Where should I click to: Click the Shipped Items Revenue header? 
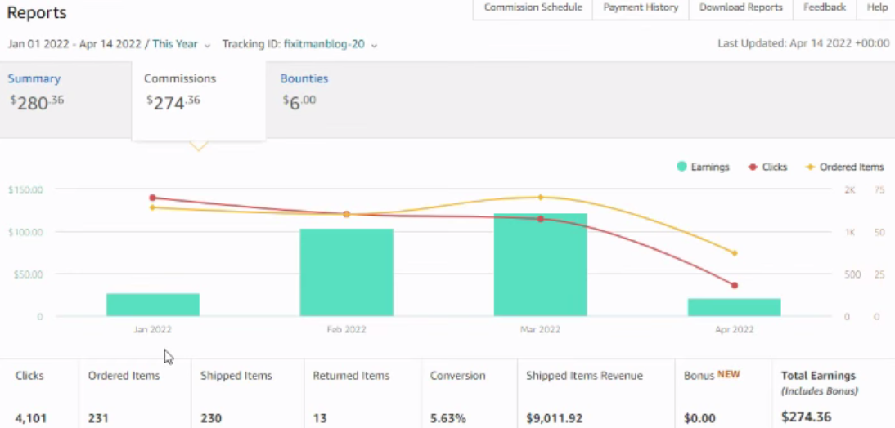(584, 376)
